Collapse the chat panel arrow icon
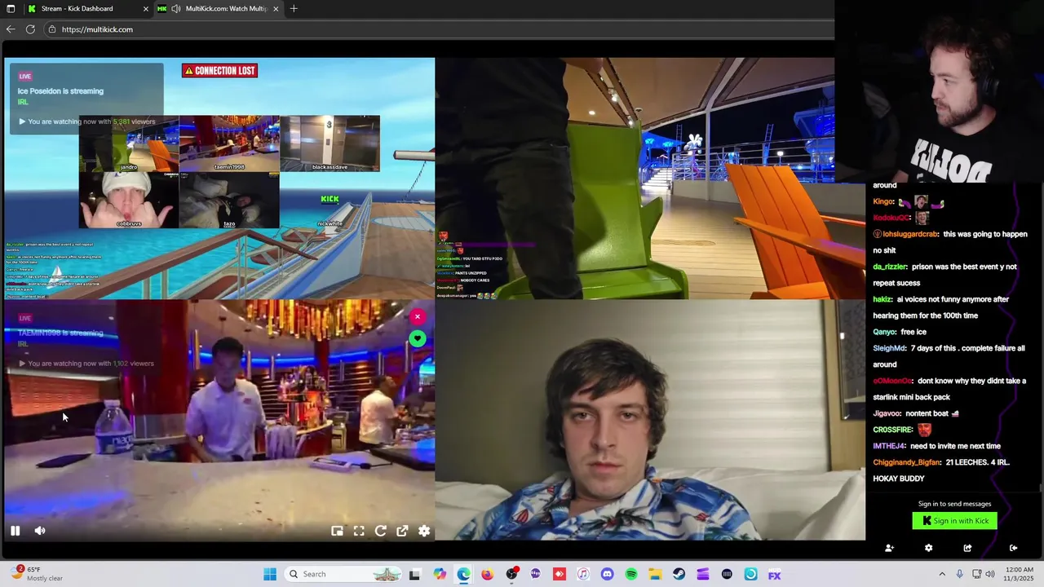 tap(1013, 548)
